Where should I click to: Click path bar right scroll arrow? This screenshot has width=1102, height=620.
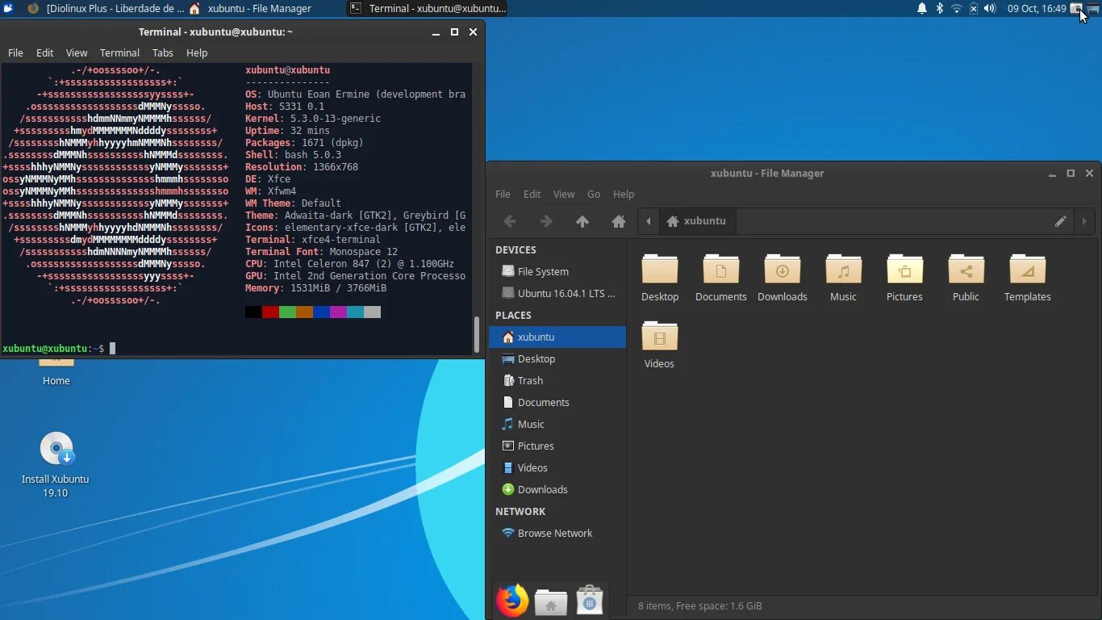point(1084,221)
